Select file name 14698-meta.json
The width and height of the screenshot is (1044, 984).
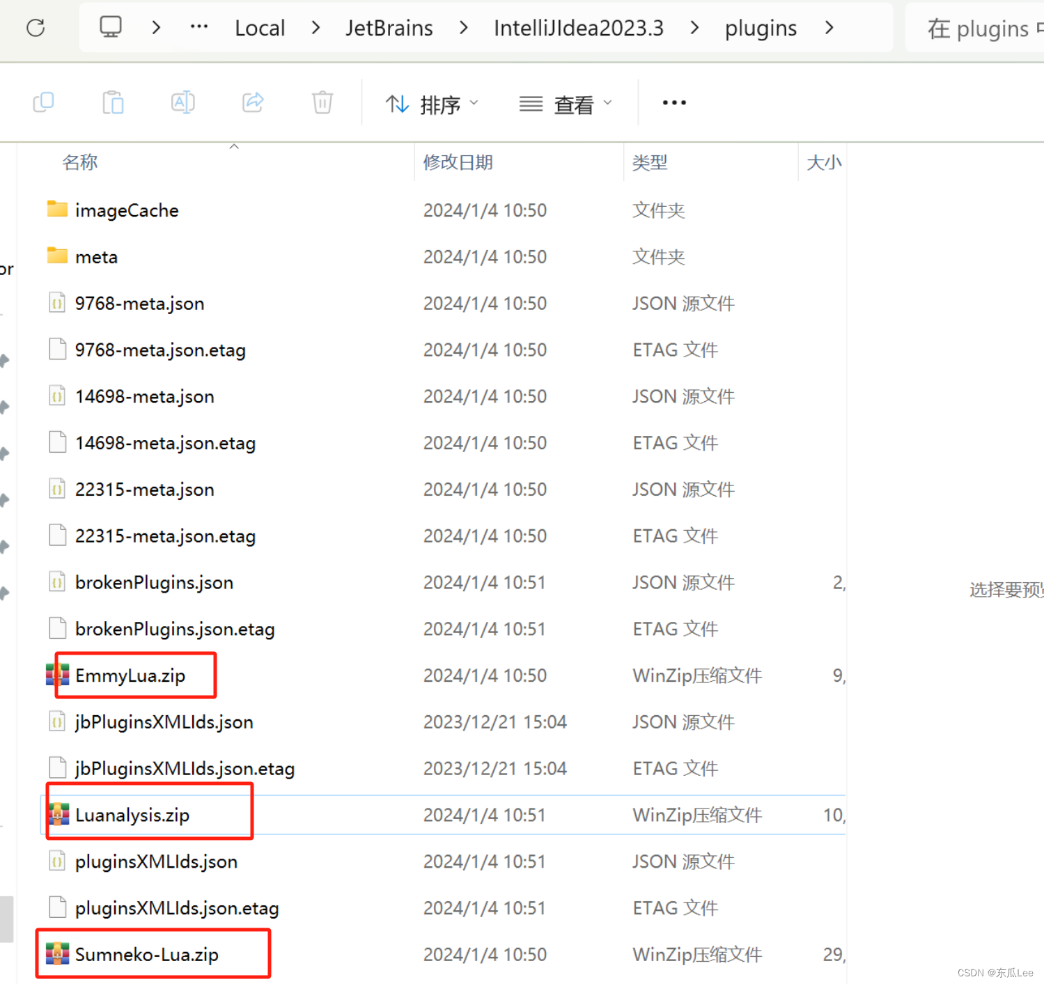pyautogui.click(x=144, y=396)
